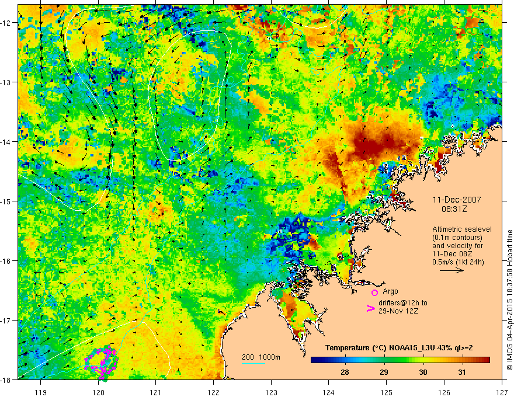The height and width of the screenshot is (397, 514).
Task: Click the 'Argo' legend label
Action: pyautogui.click(x=390, y=291)
